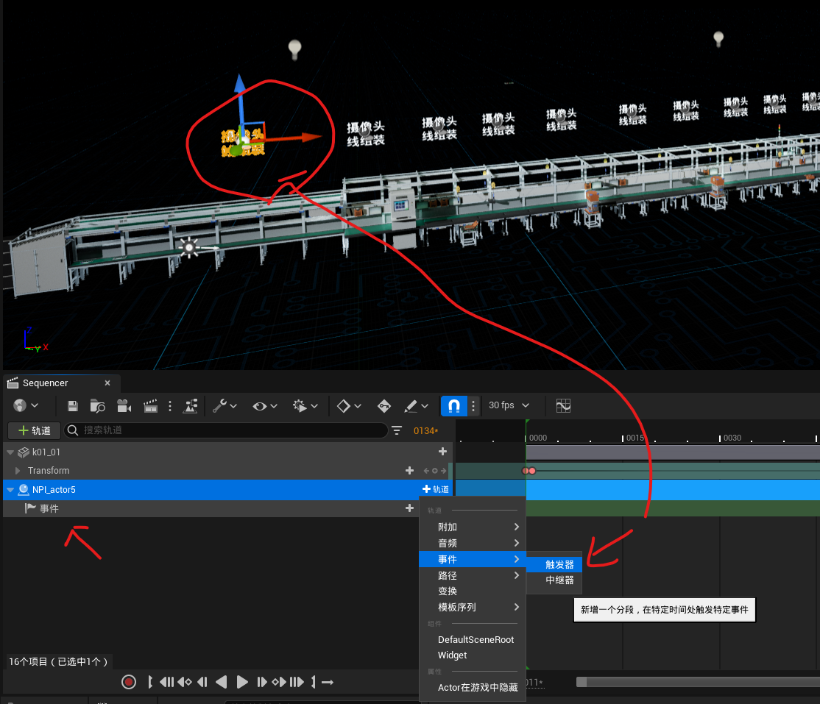Jump to sequence start
The image size is (820, 704).
coord(167,682)
